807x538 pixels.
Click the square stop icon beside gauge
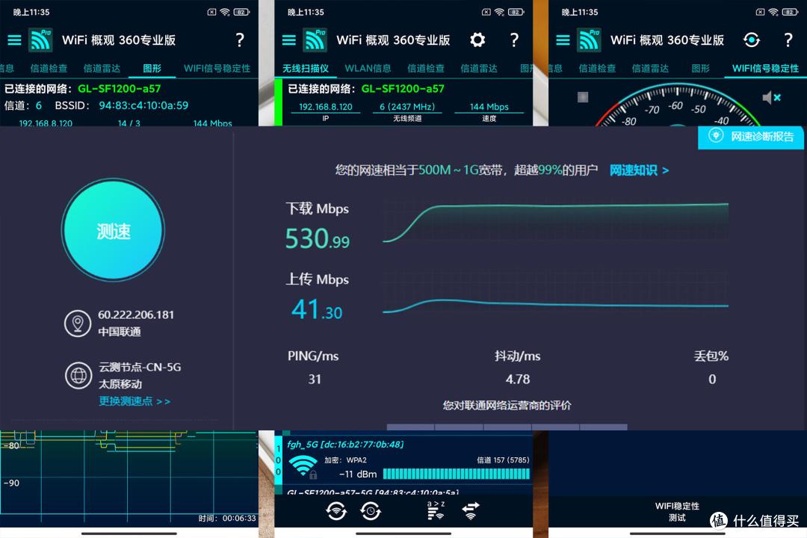click(x=583, y=97)
